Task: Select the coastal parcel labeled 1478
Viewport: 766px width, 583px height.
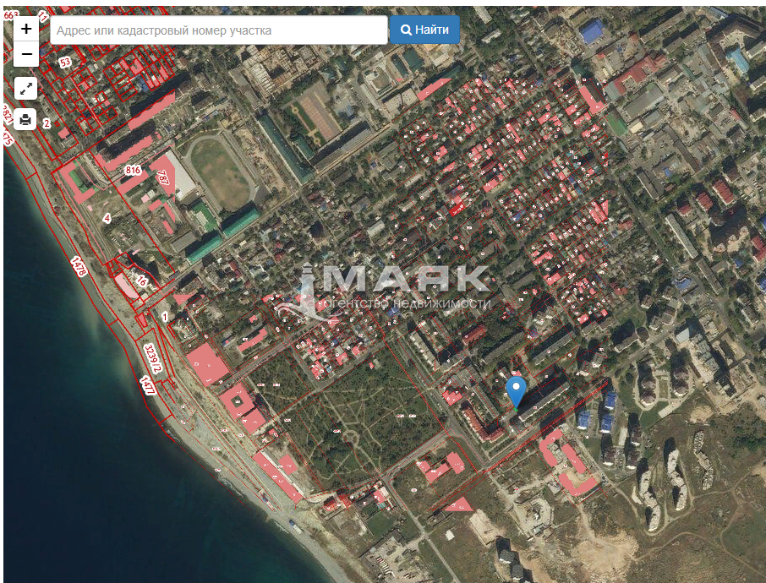Action: [x=80, y=266]
